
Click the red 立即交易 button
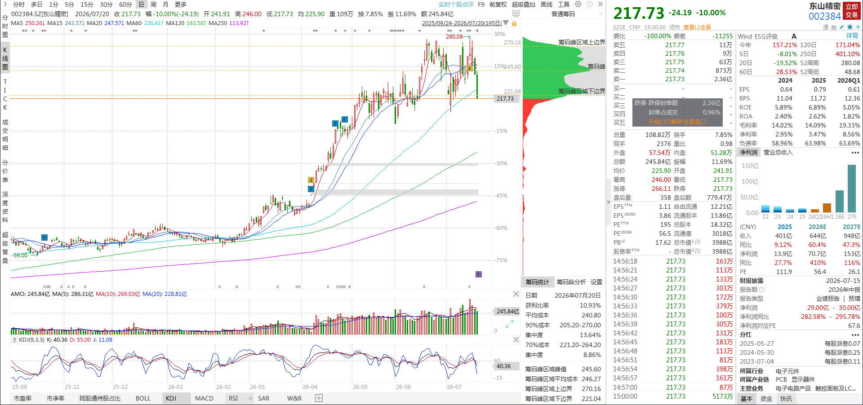coord(852,11)
